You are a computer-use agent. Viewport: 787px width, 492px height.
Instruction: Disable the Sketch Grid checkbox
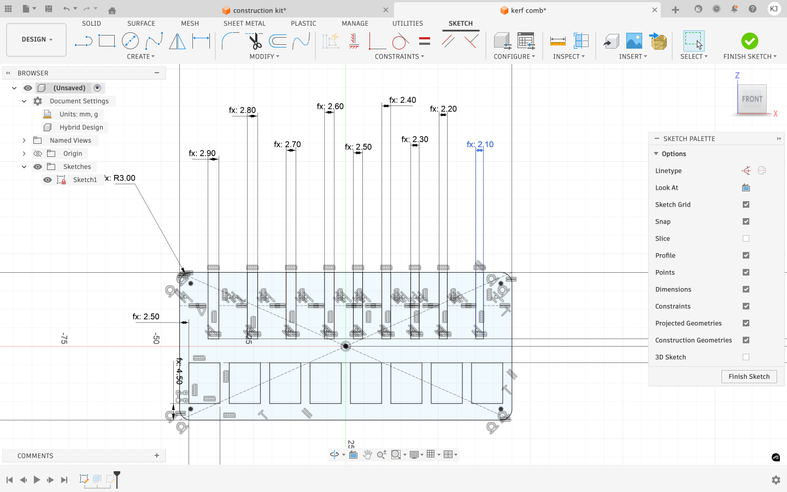(745, 204)
